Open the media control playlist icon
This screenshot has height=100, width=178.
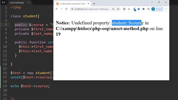pos(148,9)
